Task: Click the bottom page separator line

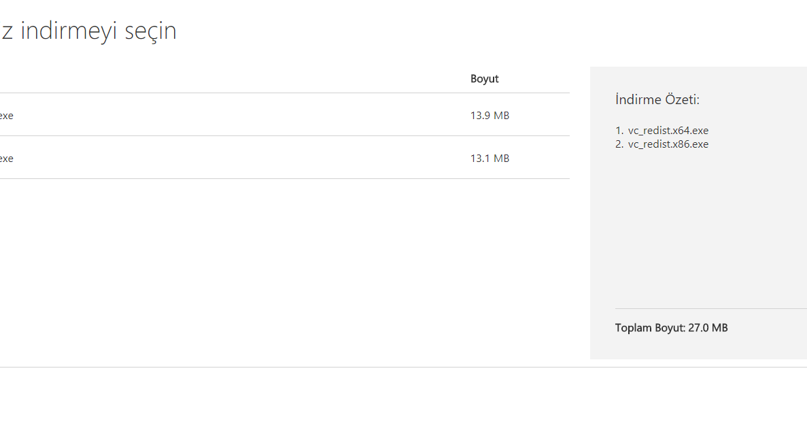Action: pos(404,368)
